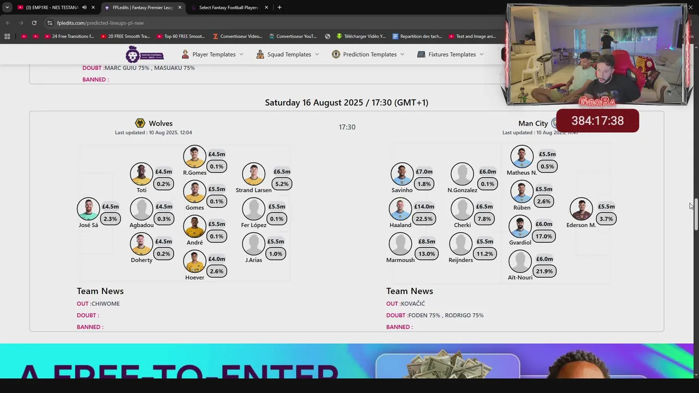The width and height of the screenshot is (699, 393).
Task: Click the Wolves club crest
Action: click(140, 123)
